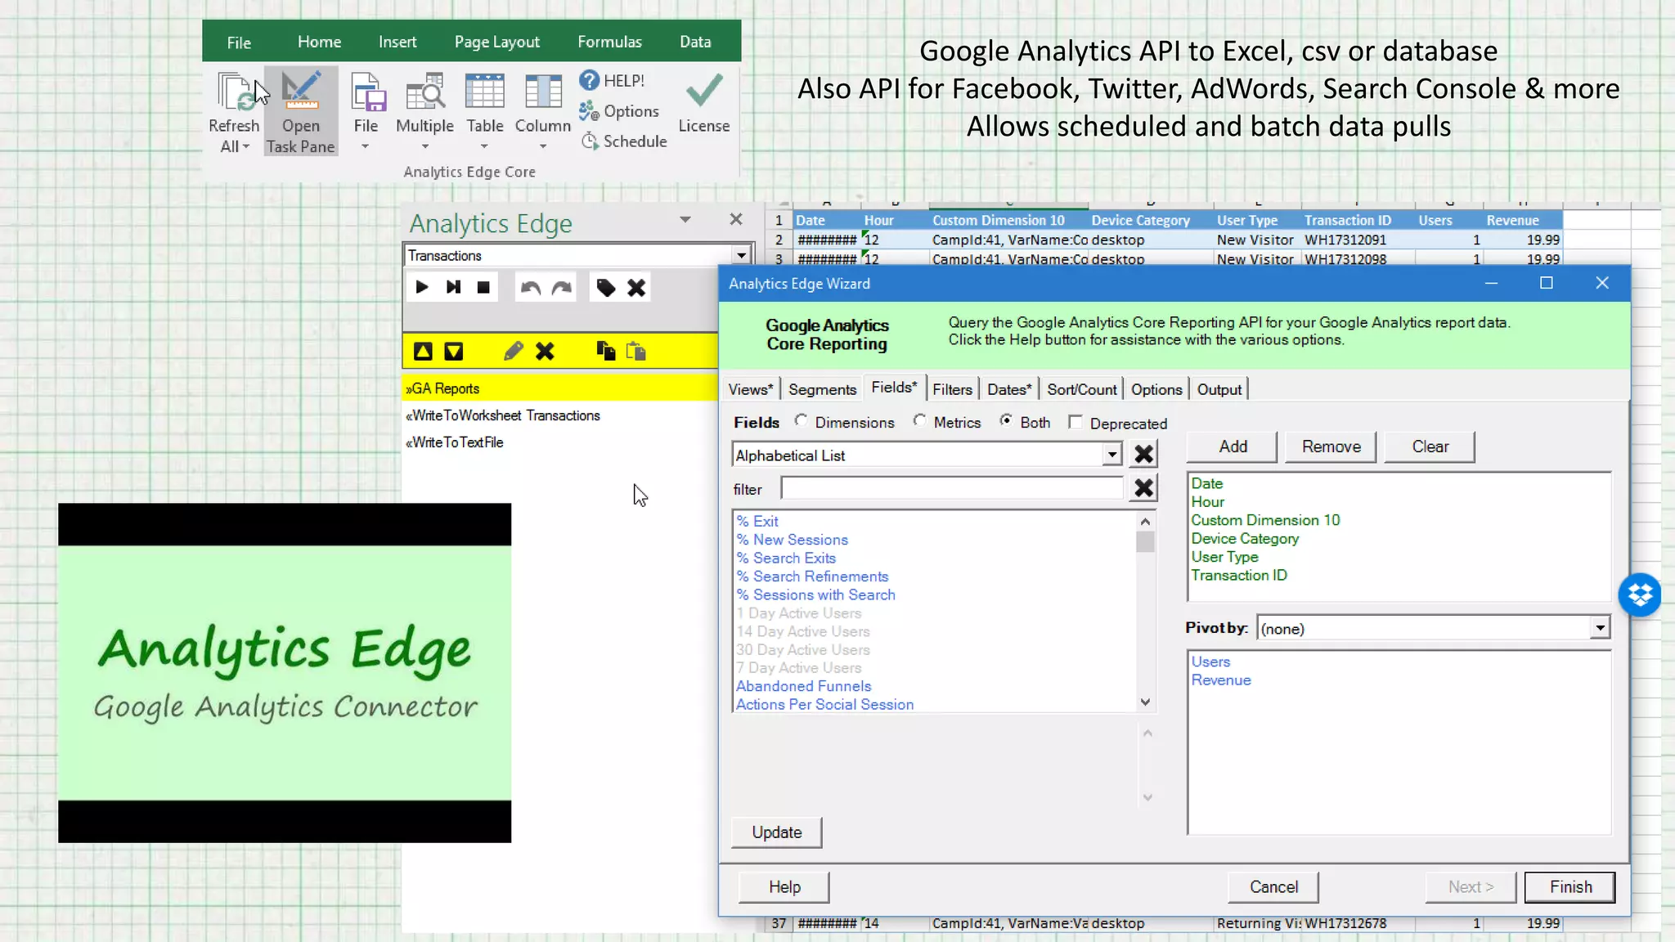Screen dimensions: 1675x942
Task: Toggle the Deprecated checkbox
Action: (x=1076, y=422)
